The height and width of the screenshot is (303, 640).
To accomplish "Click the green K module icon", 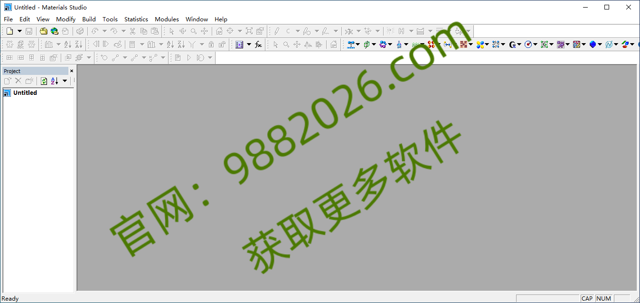I will [544, 45].
